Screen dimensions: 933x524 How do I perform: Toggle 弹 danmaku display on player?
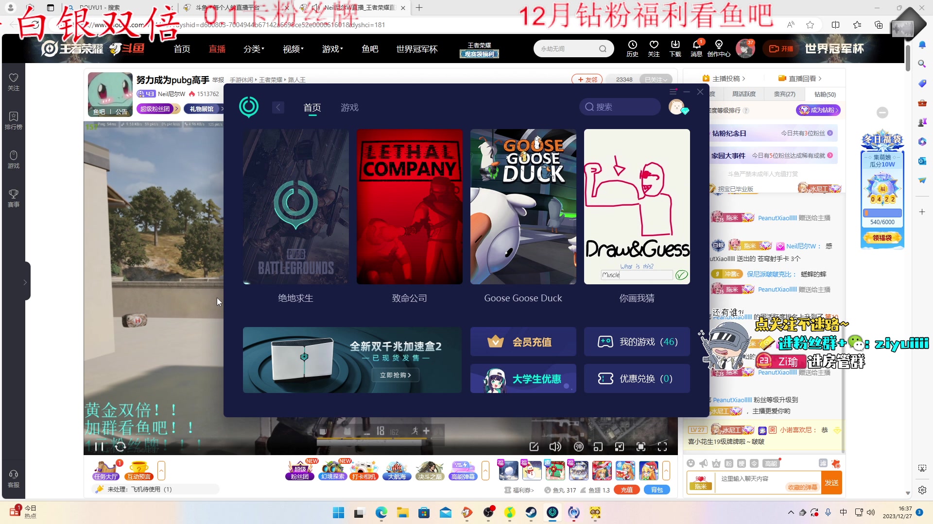point(578,446)
